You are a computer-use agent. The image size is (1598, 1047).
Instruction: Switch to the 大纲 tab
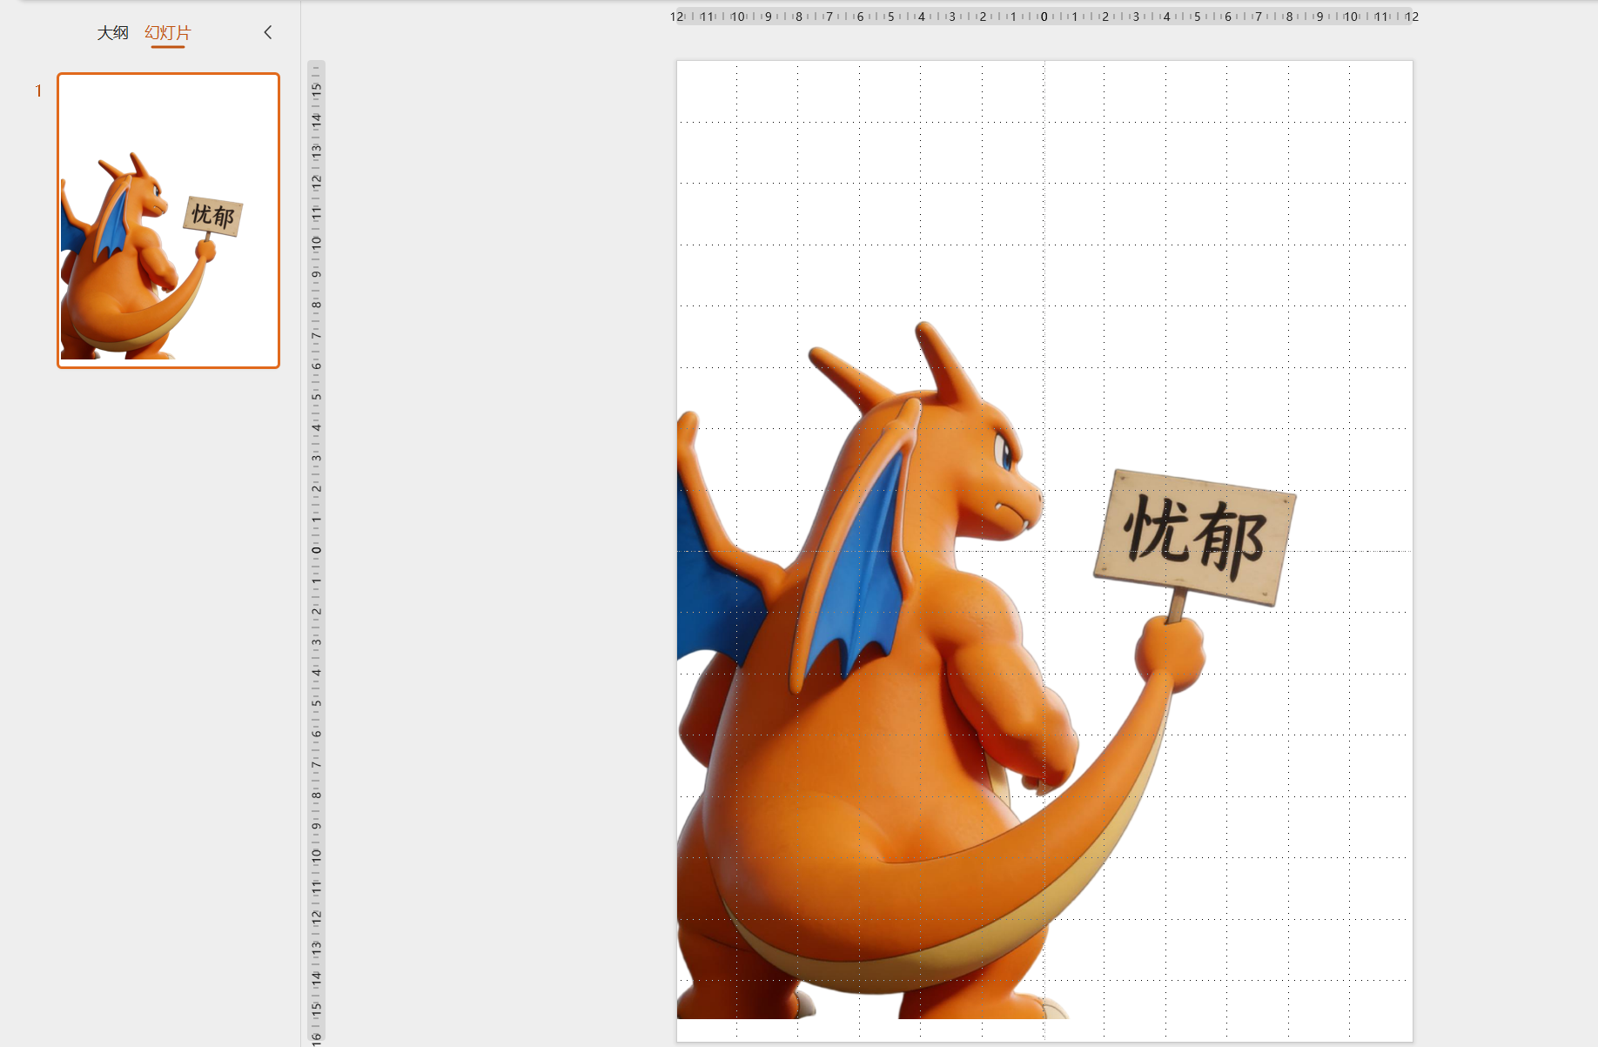112,33
